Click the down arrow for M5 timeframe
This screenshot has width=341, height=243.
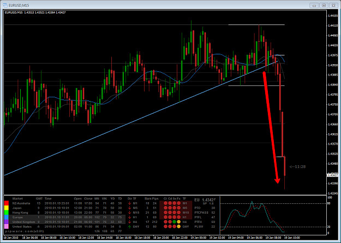130,208
